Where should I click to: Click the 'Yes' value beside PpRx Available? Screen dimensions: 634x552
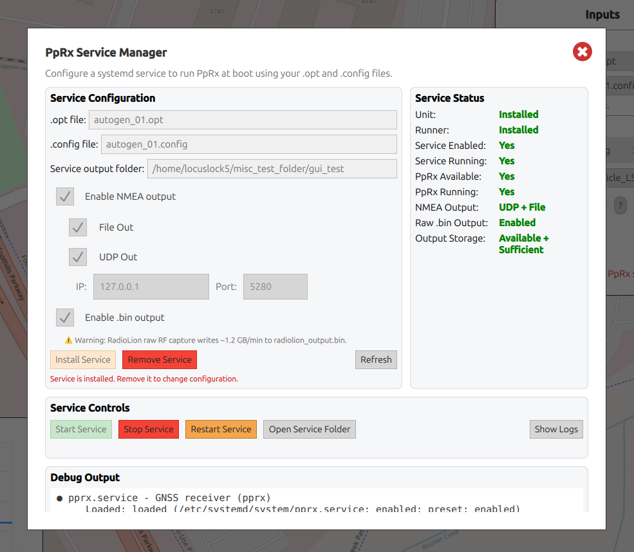[507, 176]
